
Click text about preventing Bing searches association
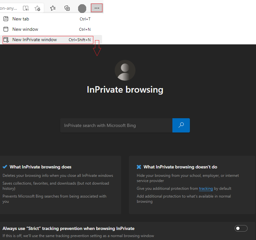point(54,199)
